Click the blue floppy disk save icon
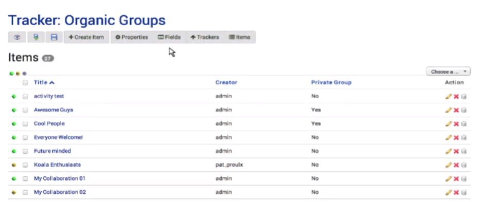 tap(54, 37)
